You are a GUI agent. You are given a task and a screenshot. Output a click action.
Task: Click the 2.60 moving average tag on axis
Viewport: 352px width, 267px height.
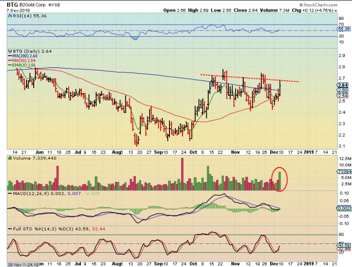tap(343, 90)
